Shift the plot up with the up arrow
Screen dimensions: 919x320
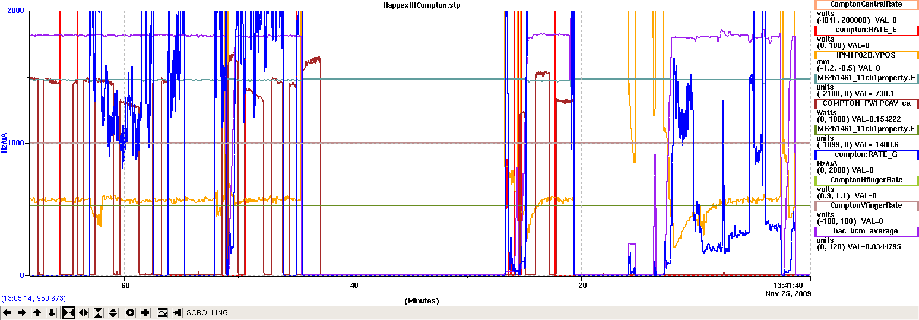click(37, 313)
